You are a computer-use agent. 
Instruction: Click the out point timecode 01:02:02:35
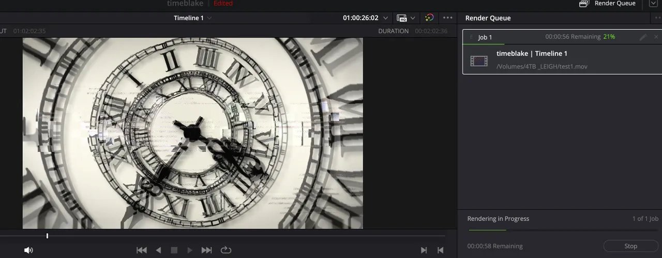[29, 31]
